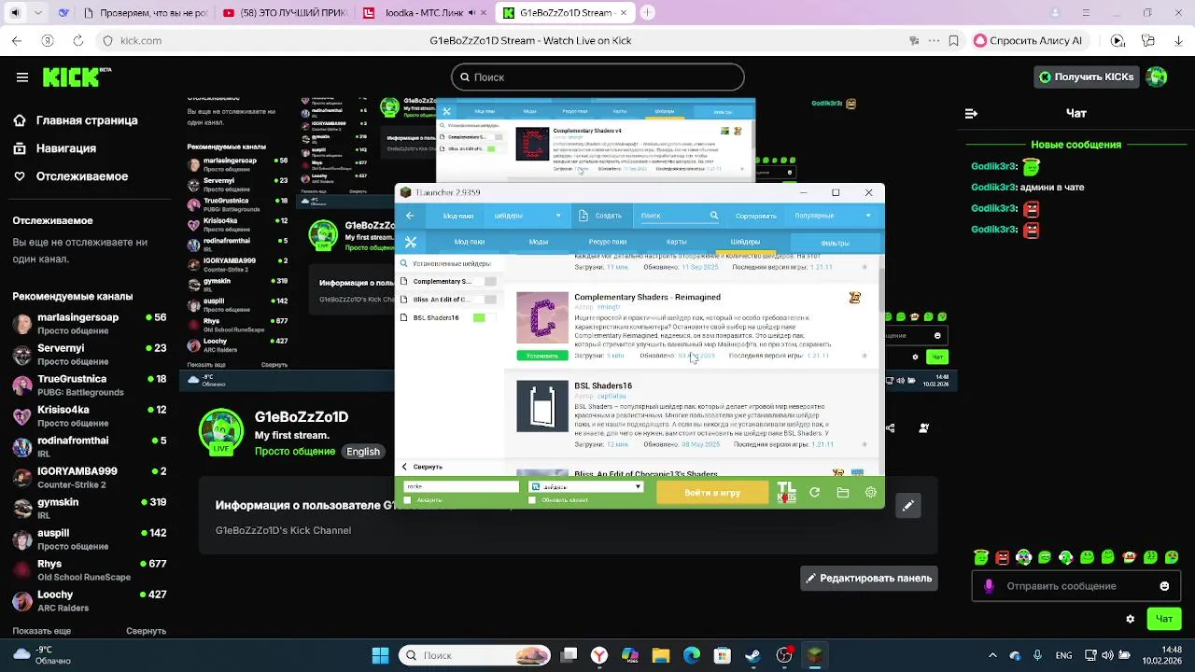Select the Шейдеры tab
Image resolution: width=1195 pixels, height=672 pixels.
[x=745, y=242]
